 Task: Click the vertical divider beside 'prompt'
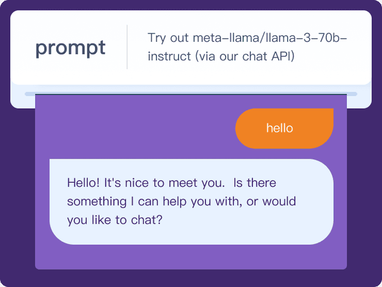coord(127,47)
